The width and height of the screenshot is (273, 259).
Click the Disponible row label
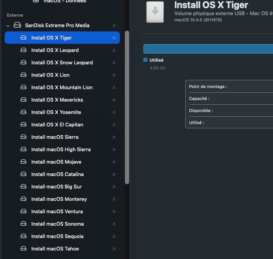[201, 111]
